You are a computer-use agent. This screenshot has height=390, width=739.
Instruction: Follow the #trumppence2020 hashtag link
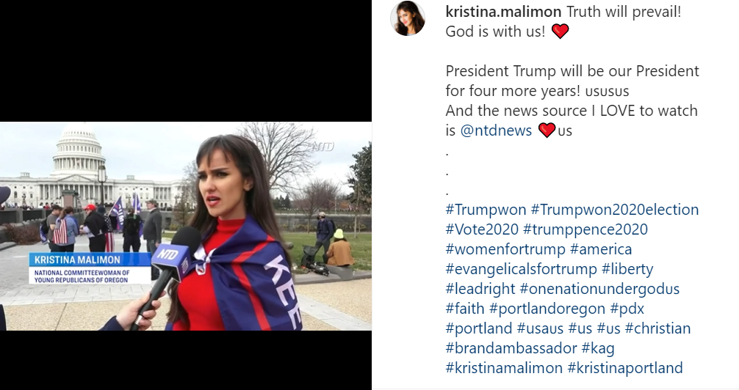click(585, 229)
